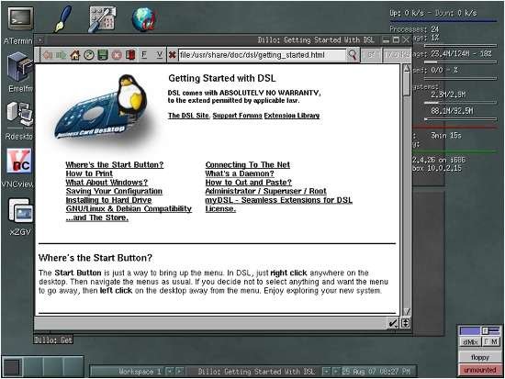Click the clock showing 25 Aug 07
The height and width of the screenshot is (379, 505).
click(376, 372)
